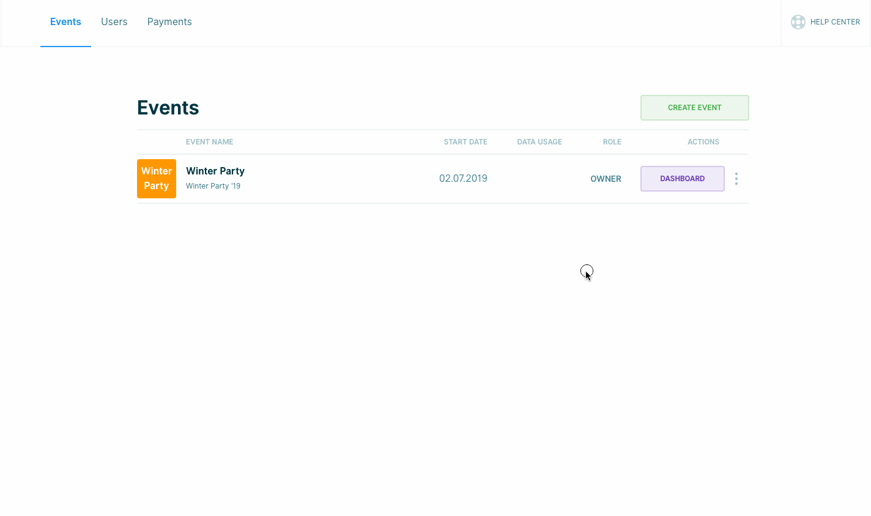Click the ACTIONS column header
Screen dimensions: 871x516
tap(703, 142)
